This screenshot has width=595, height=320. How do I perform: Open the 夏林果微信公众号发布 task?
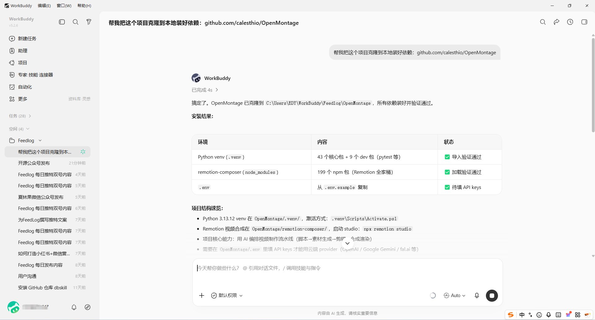(47, 197)
